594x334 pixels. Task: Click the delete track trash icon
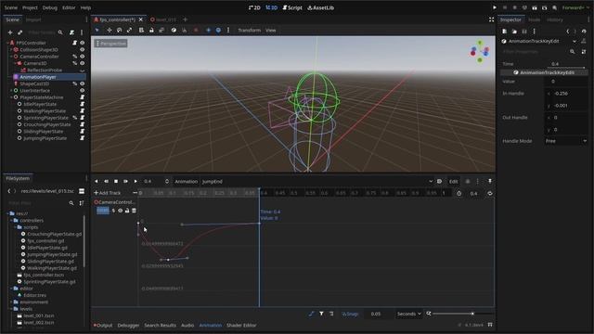[x=134, y=211]
